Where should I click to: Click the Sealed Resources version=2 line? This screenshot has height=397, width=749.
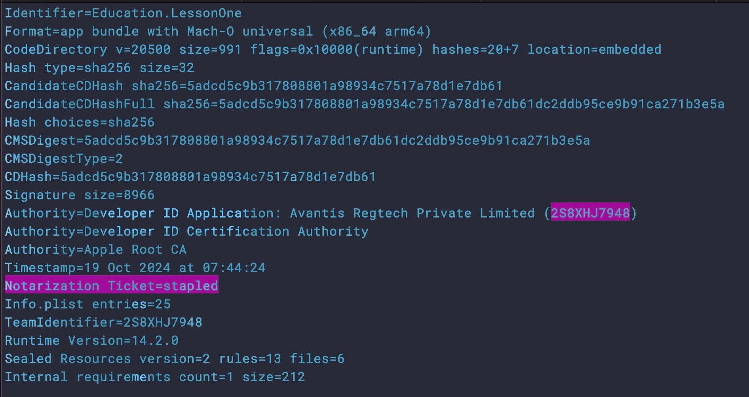(174, 359)
